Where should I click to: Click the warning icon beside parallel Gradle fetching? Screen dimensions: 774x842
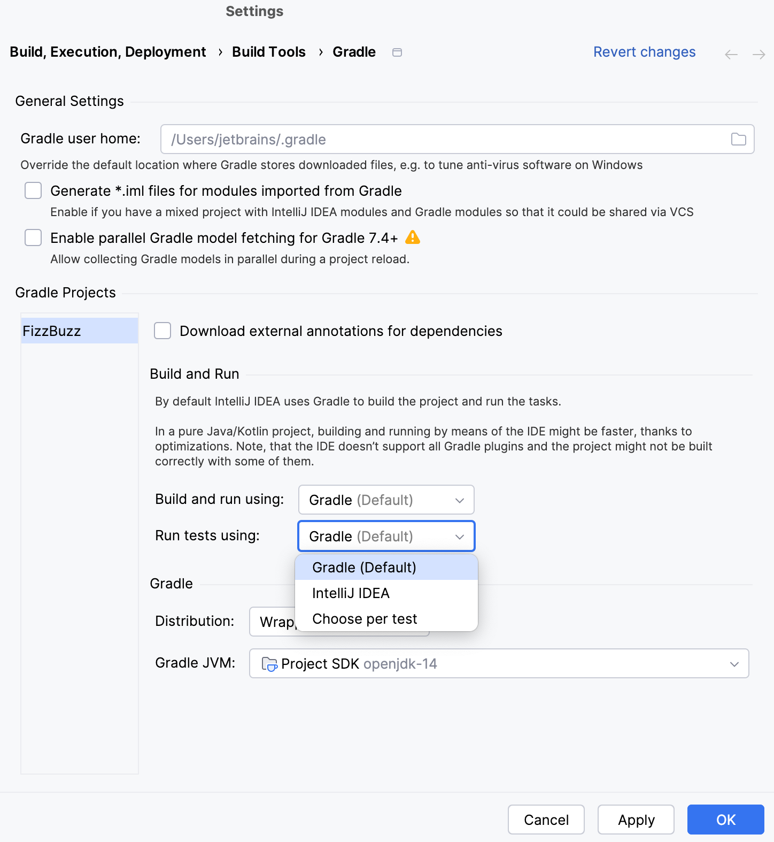coord(412,237)
